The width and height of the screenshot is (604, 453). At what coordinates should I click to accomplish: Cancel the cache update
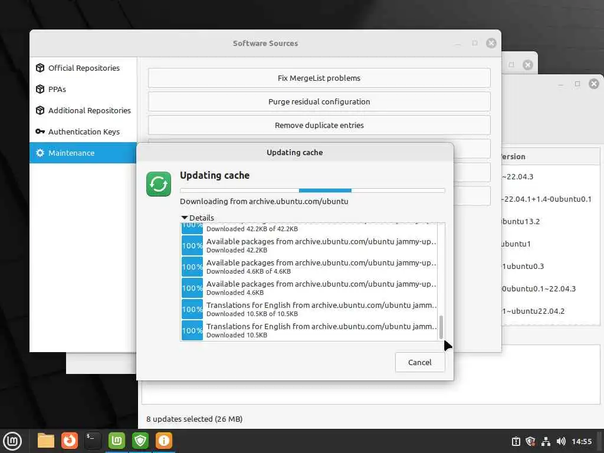click(x=420, y=362)
